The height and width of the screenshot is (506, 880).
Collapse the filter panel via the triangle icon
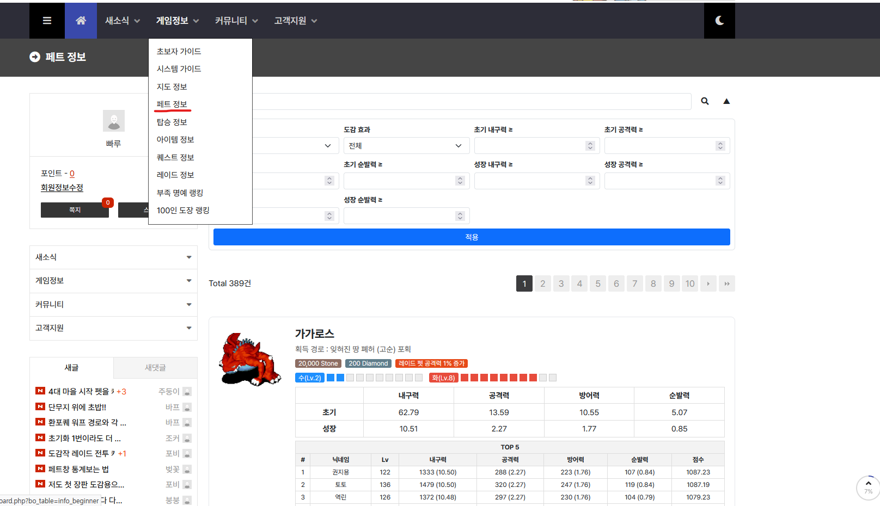click(726, 101)
